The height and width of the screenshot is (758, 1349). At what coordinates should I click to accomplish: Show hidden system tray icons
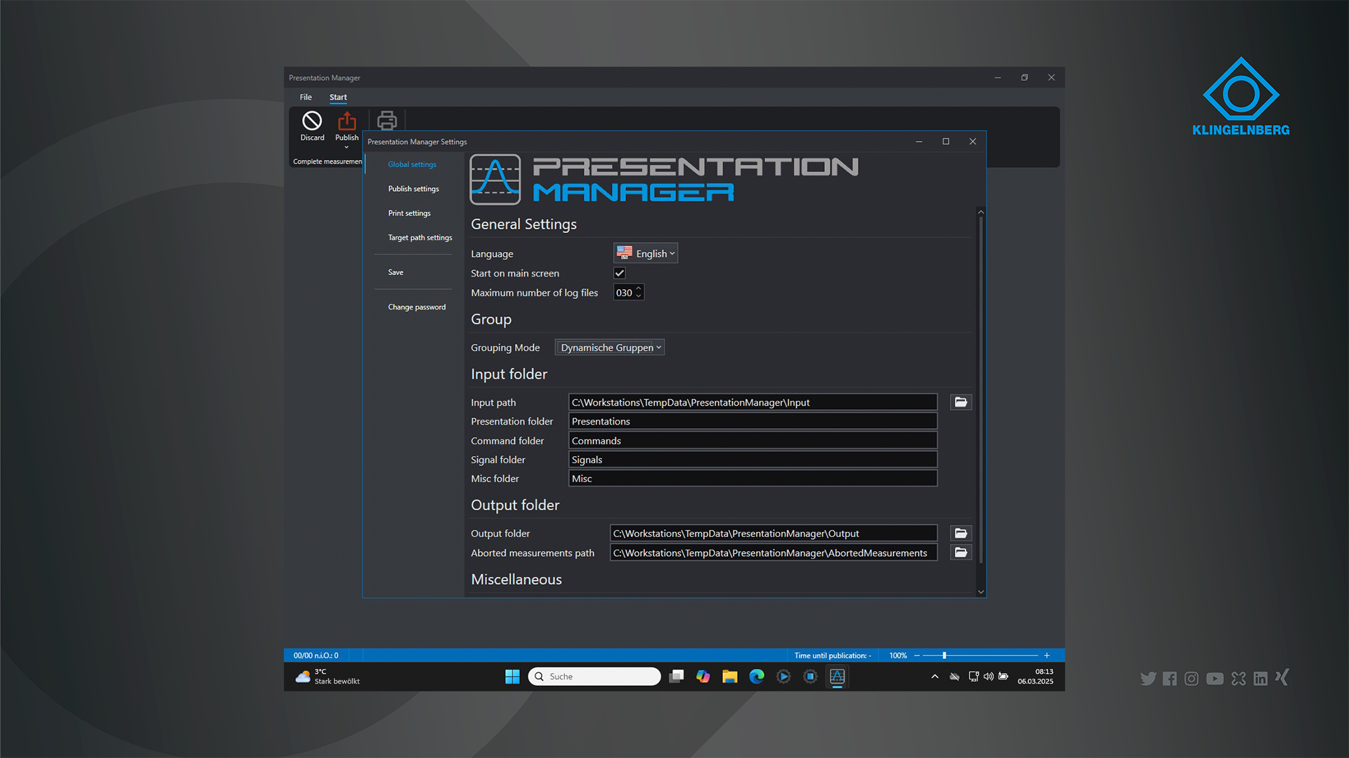(x=934, y=677)
